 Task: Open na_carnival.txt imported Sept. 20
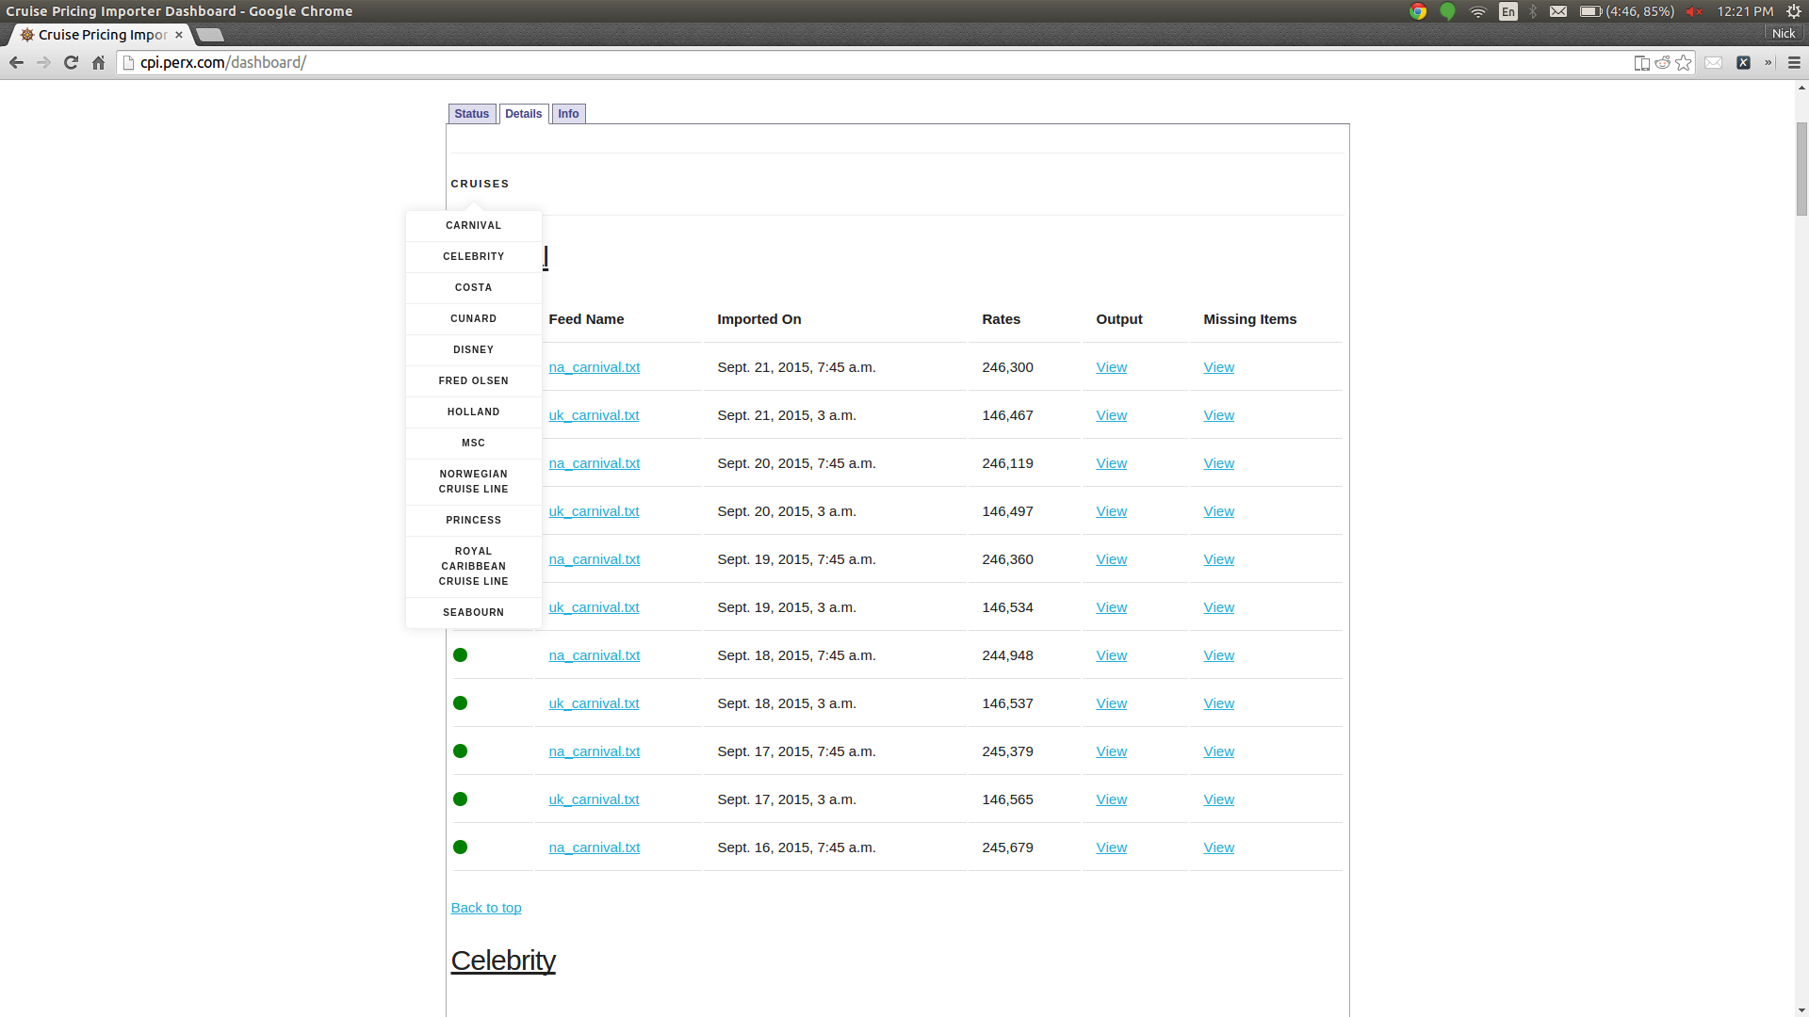595,463
